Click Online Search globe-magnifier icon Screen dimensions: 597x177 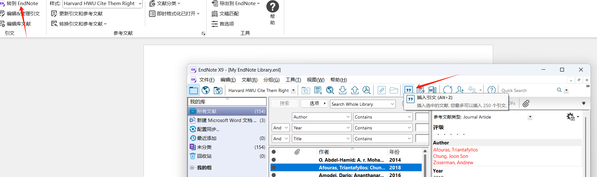pyautogui.click(x=330, y=90)
